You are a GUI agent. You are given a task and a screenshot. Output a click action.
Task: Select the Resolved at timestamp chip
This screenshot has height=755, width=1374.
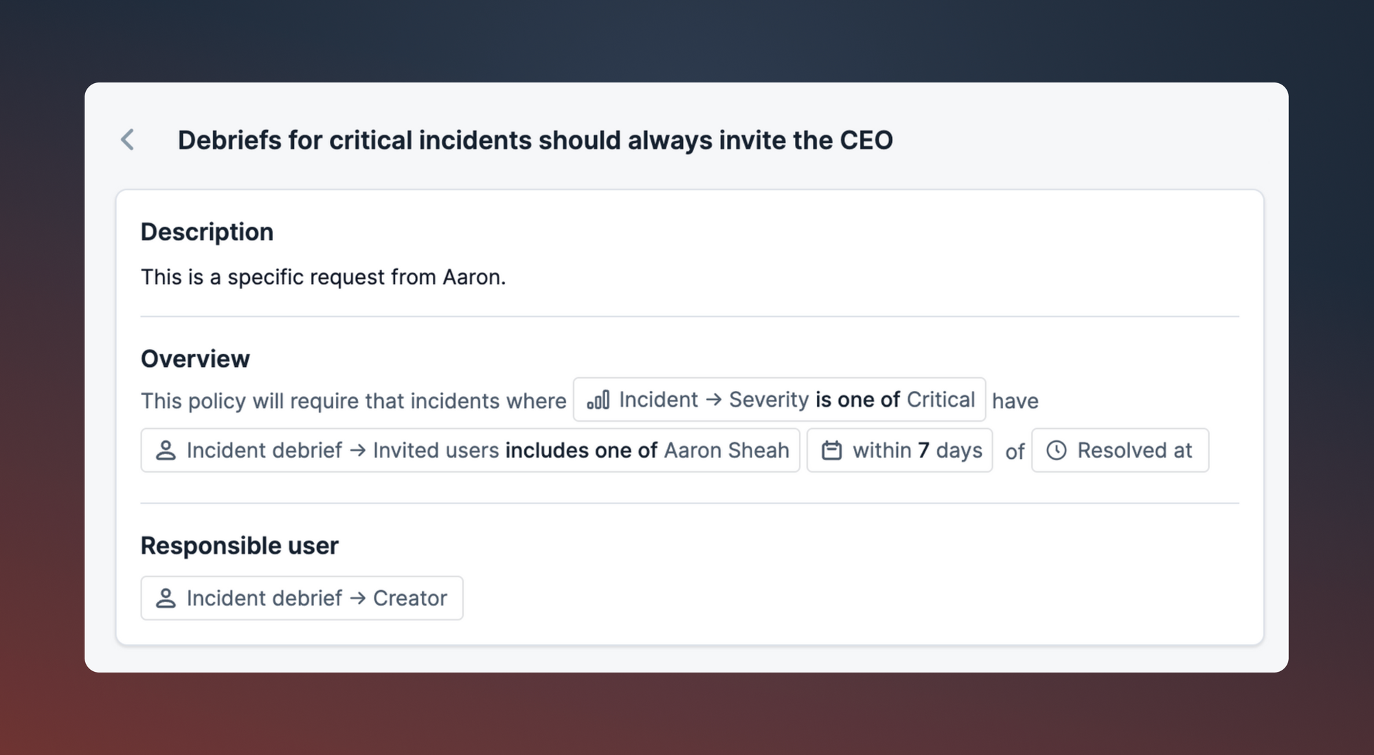tap(1120, 451)
